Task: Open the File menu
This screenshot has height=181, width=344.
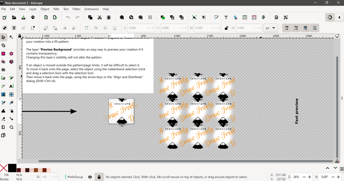Action: tap(3, 9)
